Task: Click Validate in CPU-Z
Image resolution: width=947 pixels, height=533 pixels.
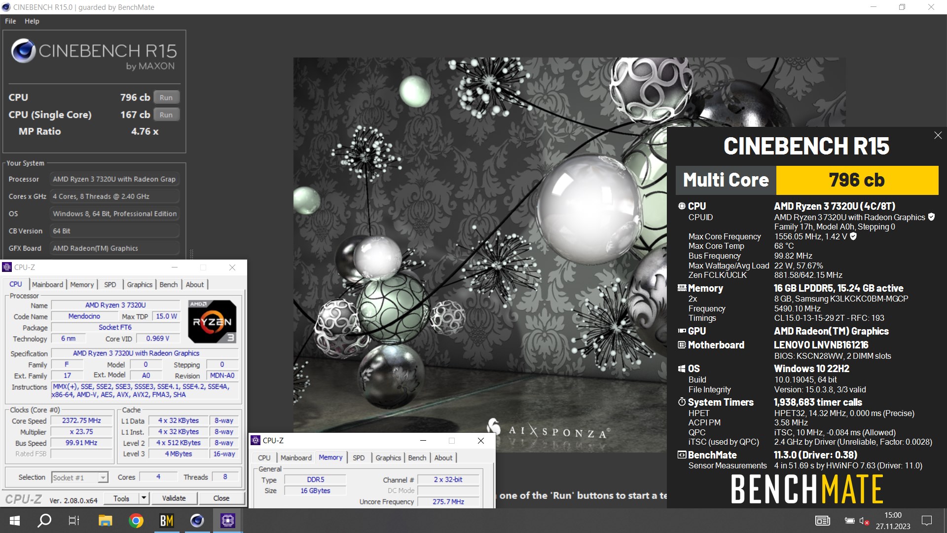Action: 174,498
